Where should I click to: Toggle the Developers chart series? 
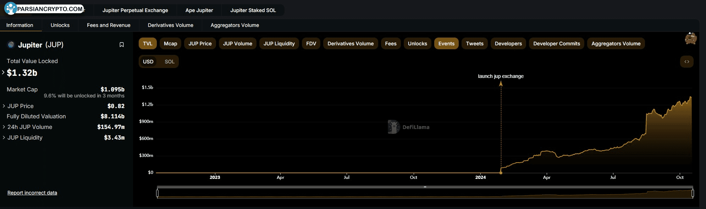[x=508, y=44]
